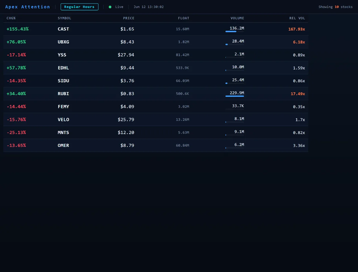Image resolution: width=358 pixels, height=272 pixels.
Task: Open the RUBI stock symbol
Action: point(63,94)
